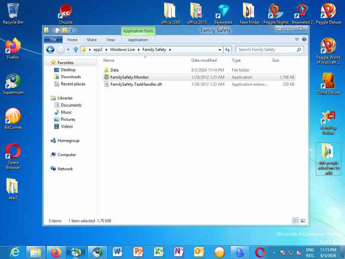
Task: Open the Explorer help icon
Action: coord(304,39)
